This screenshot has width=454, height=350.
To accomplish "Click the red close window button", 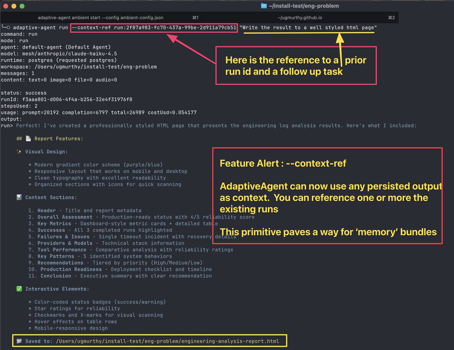I will click(6, 6).
